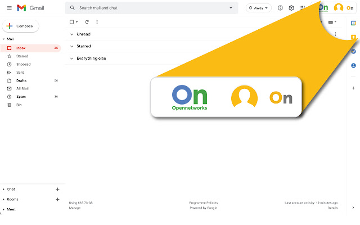360x225 pixels.
Task: Open the Google apps grid icon
Action: coord(303,8)
